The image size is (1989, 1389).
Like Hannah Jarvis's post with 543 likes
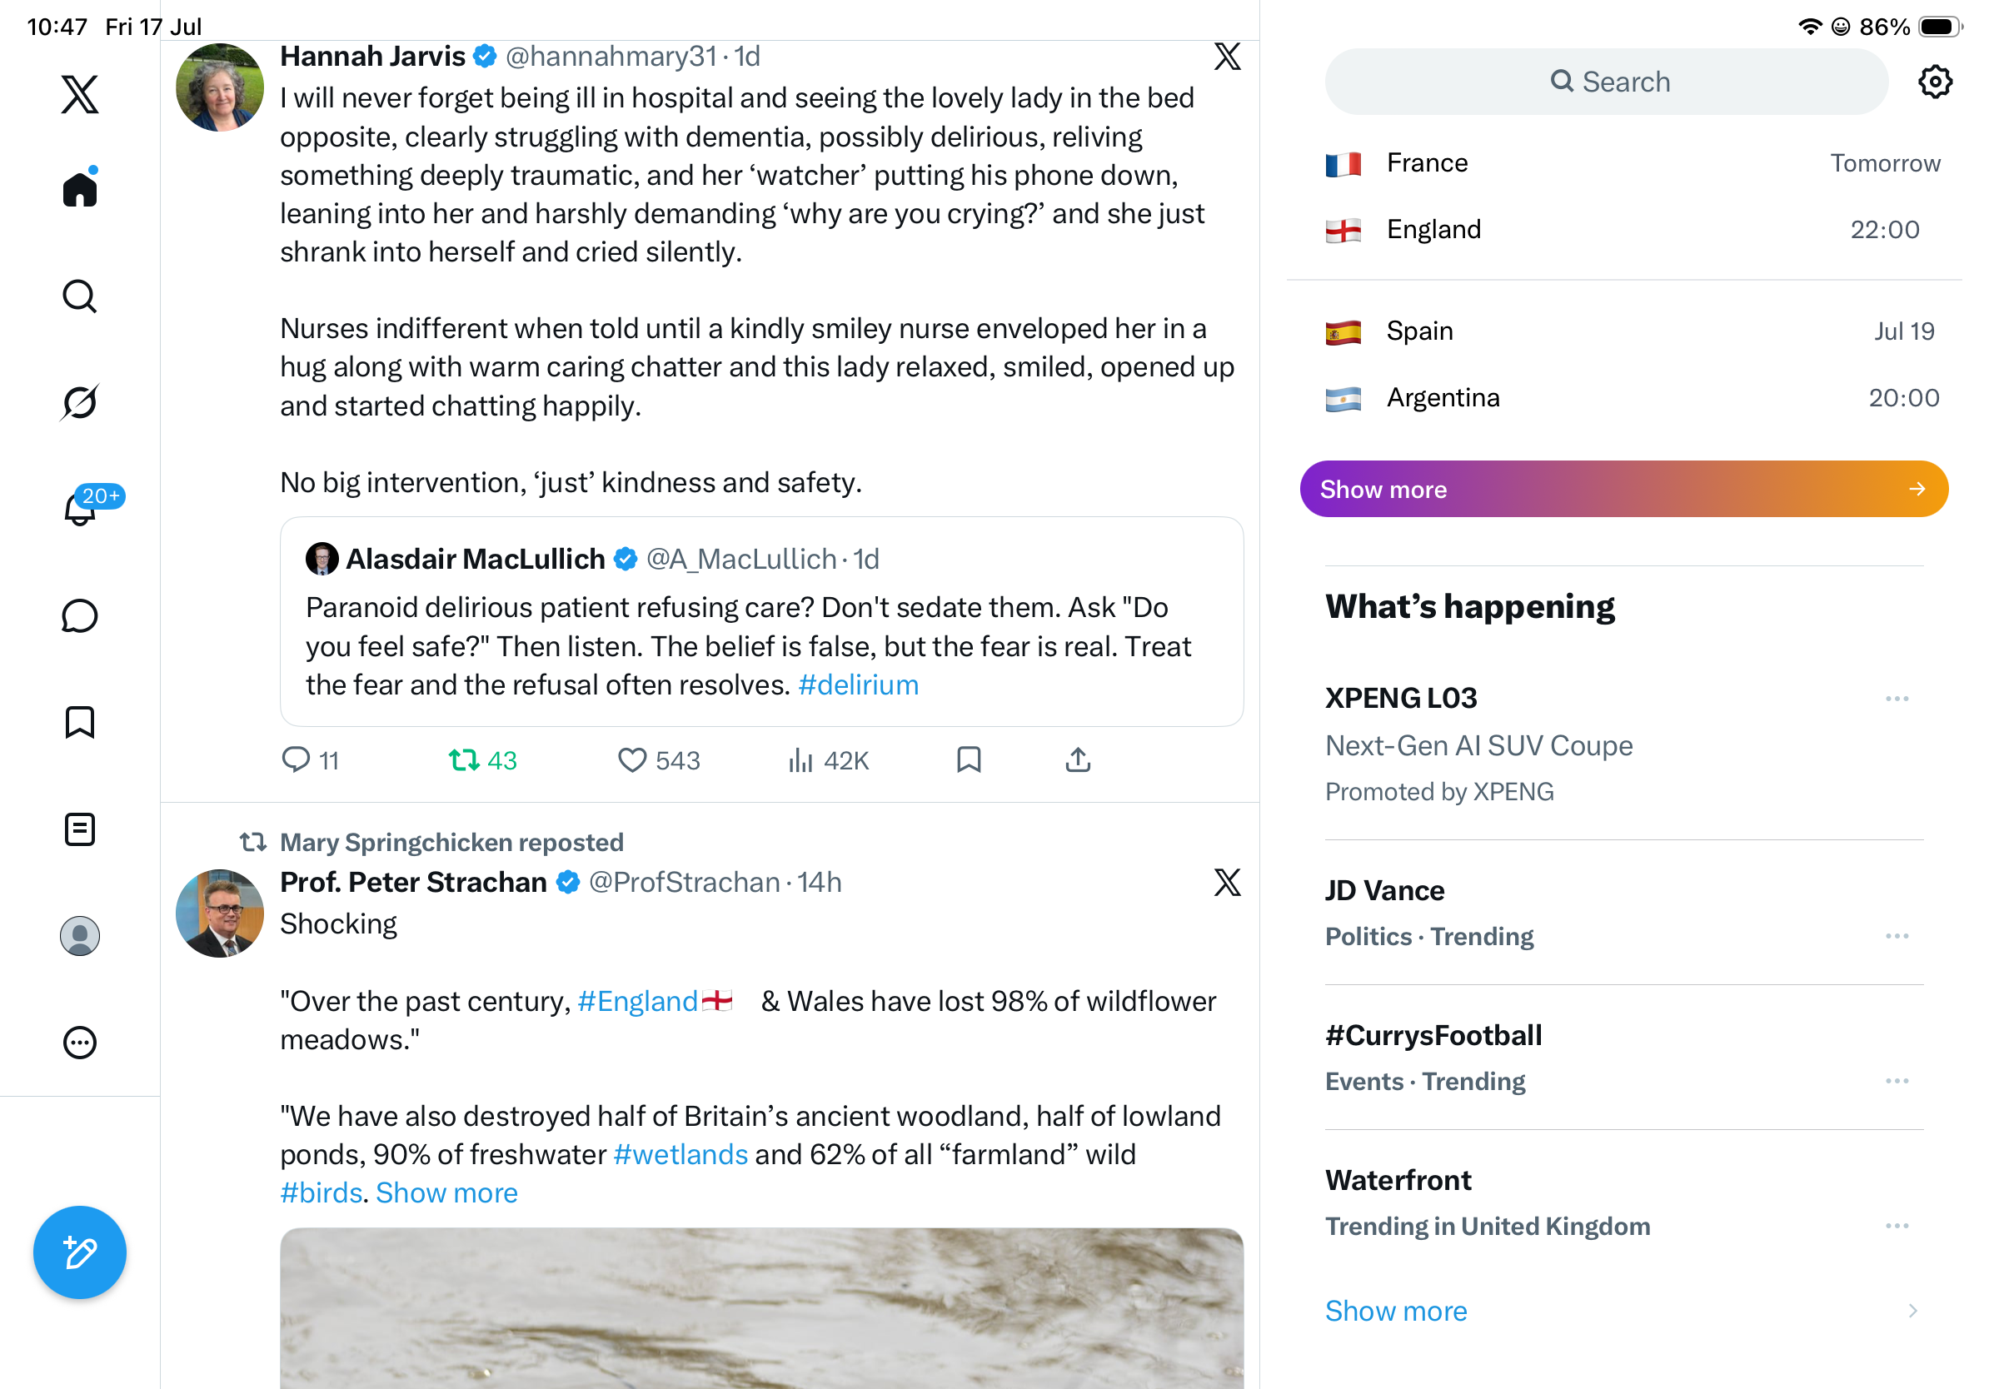tap(658, 759)
